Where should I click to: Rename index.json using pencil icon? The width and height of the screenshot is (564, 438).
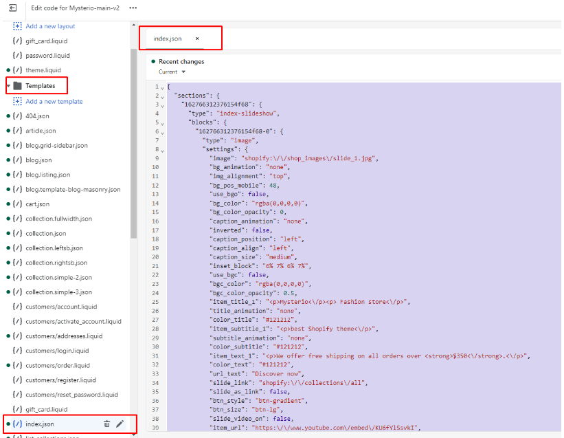click(x=120, y=424)
